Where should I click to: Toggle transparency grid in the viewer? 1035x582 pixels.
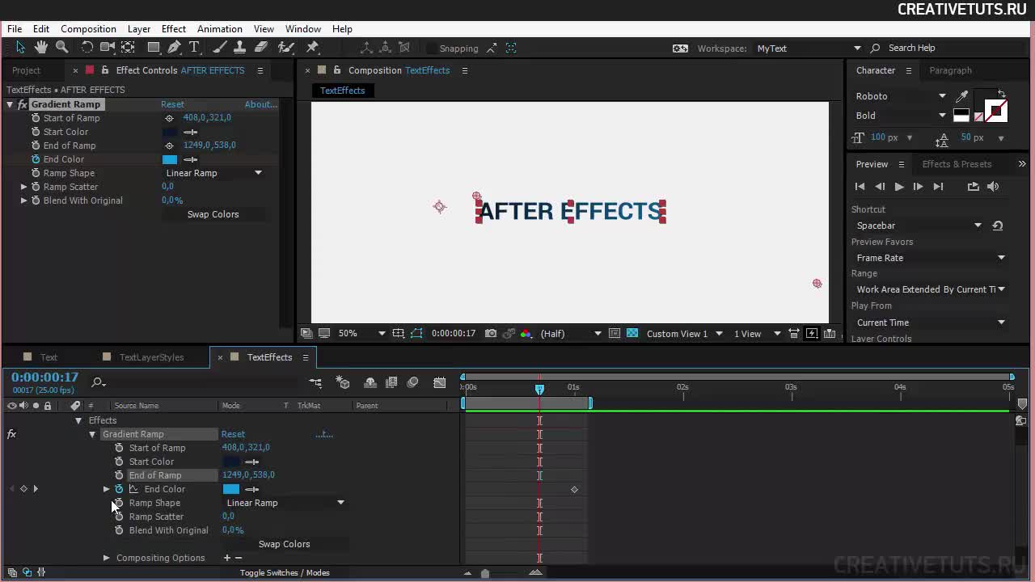tap(632, 333)
